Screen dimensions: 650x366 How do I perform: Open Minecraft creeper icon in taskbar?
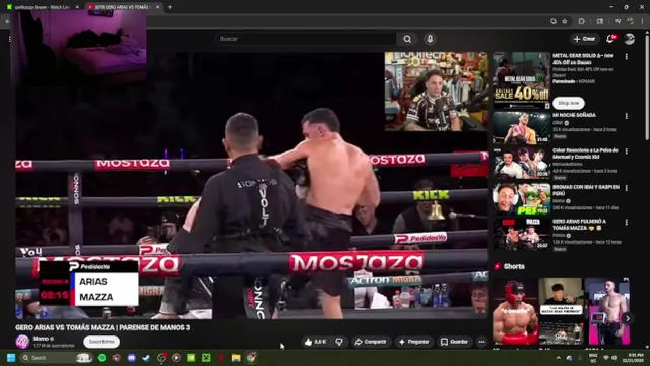206,358
